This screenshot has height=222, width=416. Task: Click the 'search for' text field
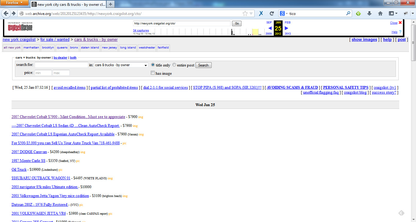62,65
